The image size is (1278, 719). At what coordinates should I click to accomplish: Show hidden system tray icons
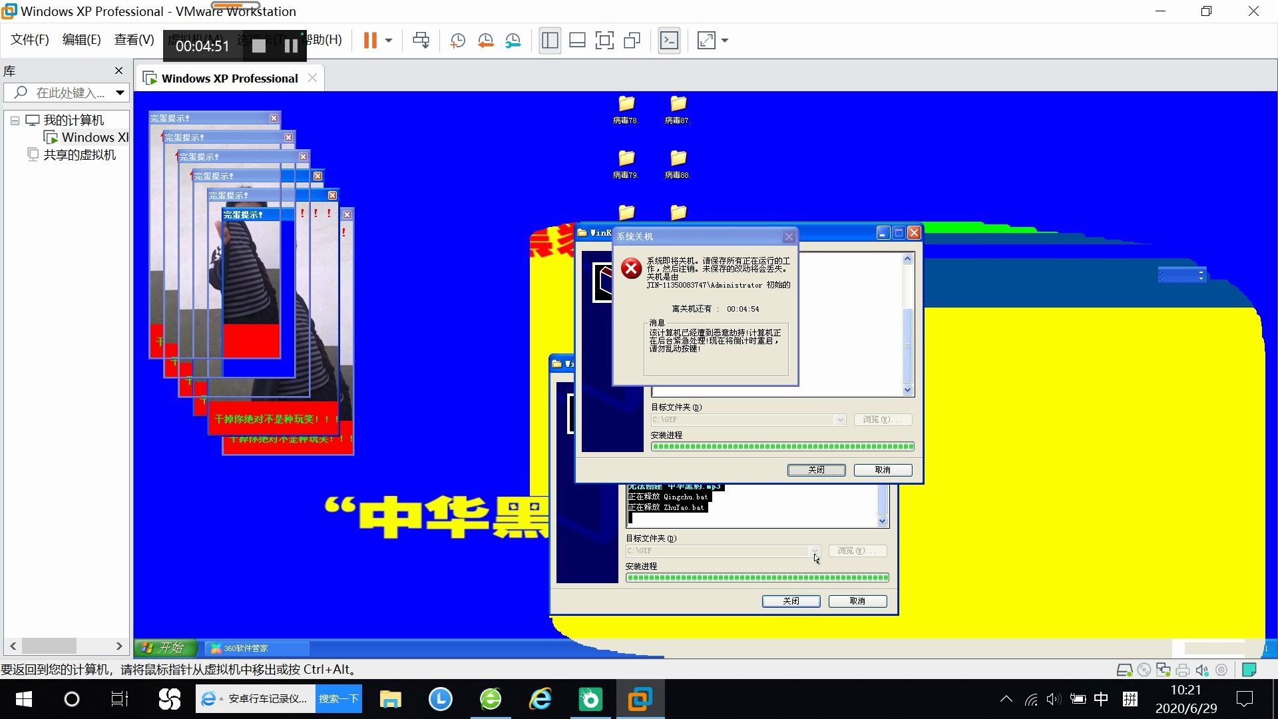point(1006,699)
